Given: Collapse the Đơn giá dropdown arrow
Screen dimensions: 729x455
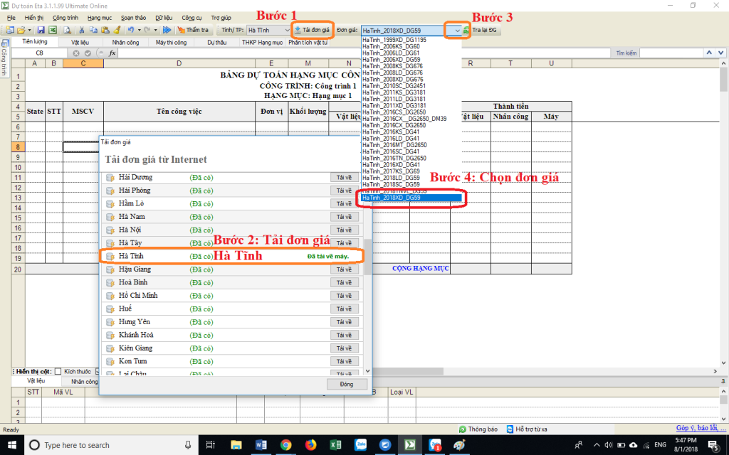Looking at the screenshot, I should coord(456,31).
